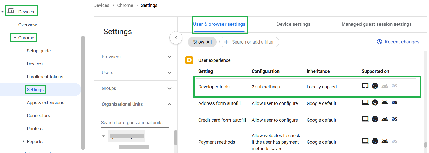Switch to User & browser settings tab

[x=219, y=24]
